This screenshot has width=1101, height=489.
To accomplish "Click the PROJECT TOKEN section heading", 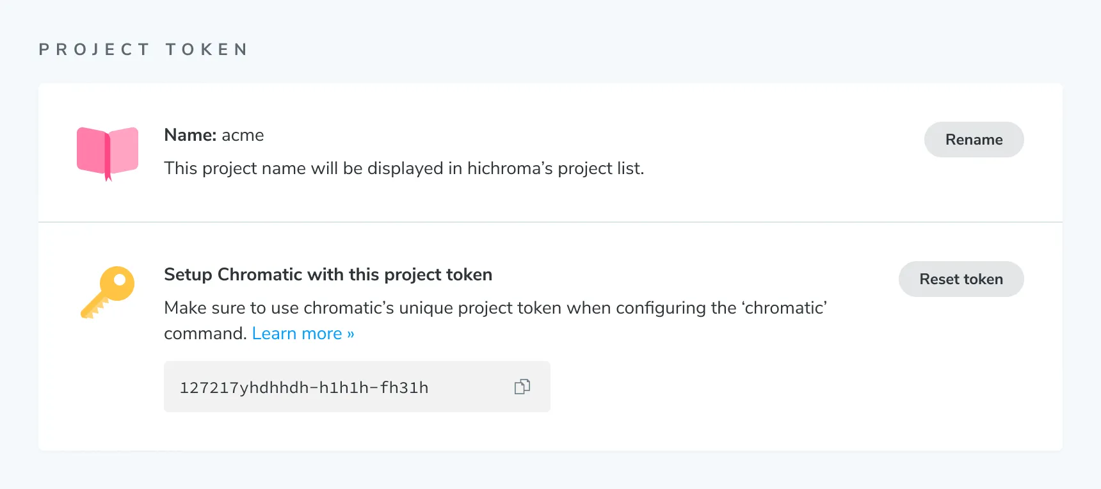I will point(143,49).
